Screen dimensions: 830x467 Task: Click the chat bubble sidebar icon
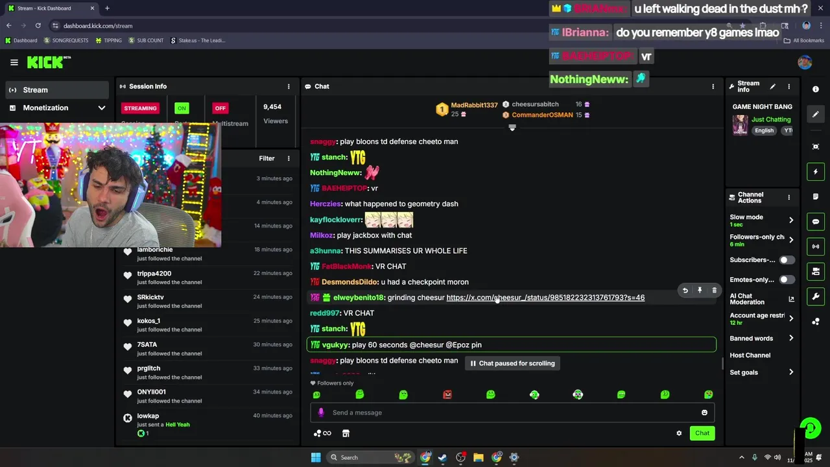(x=816, y=222)
